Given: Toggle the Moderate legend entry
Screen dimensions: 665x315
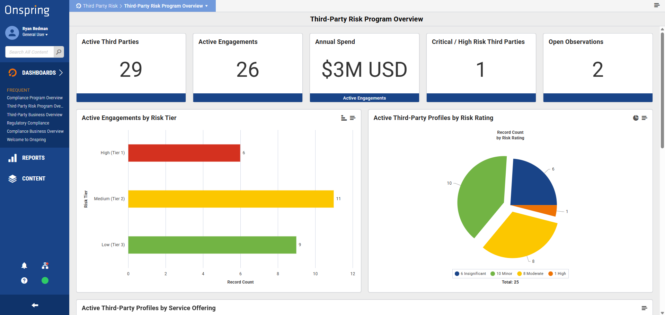Looking at the screenshot, I should [x=530, y=274].
